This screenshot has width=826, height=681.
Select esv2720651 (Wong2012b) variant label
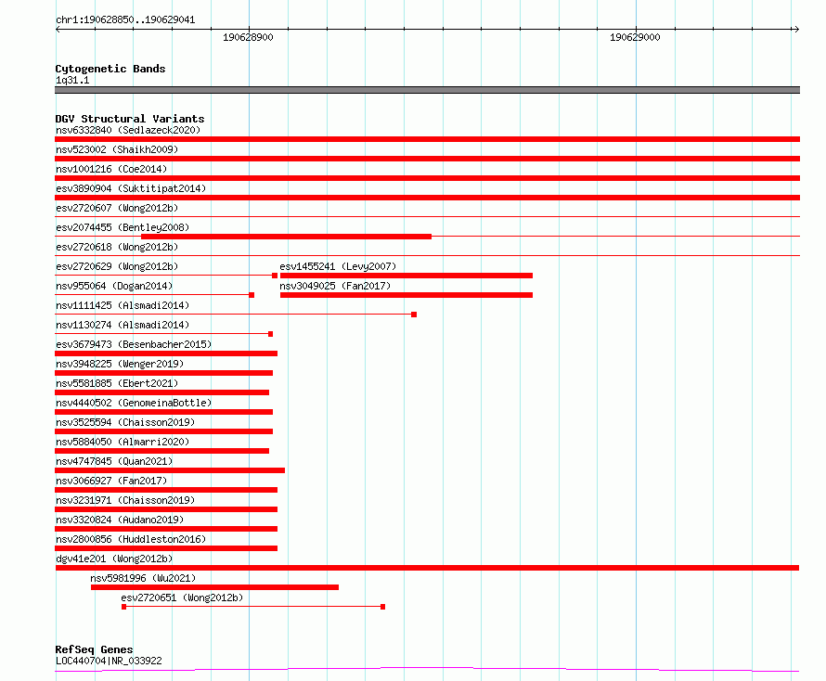182,597
